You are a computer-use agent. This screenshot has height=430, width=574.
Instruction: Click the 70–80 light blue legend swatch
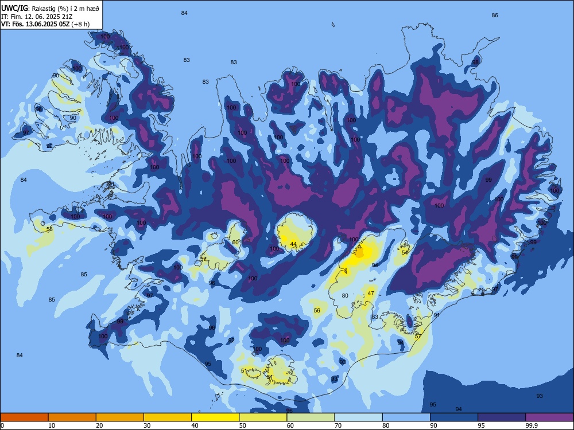[x=358, y=417]
